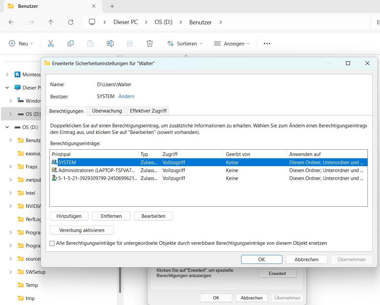Screen dimensions: 380x305
Task: Open the three-dots more options menu
Action: coord(267,43)
